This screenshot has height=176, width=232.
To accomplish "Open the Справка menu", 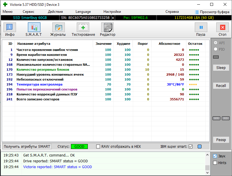I will pyautogui.click(x=172, y=12).
